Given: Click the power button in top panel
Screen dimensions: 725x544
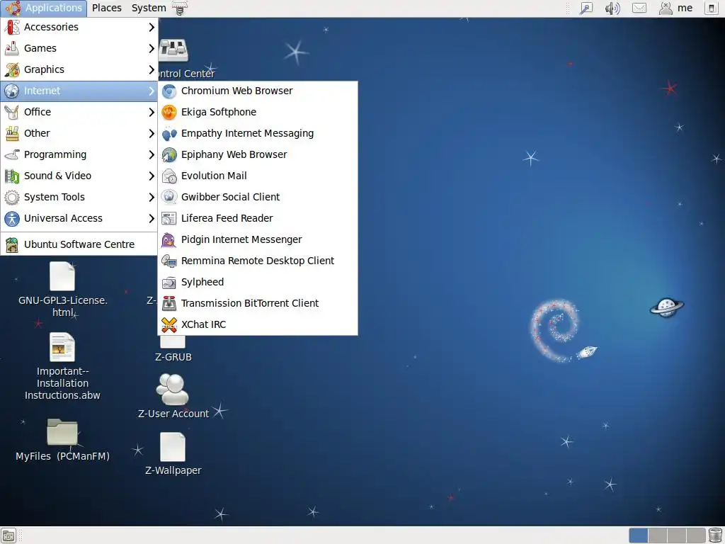Looking at the screenshot, I should coord(712,8).
